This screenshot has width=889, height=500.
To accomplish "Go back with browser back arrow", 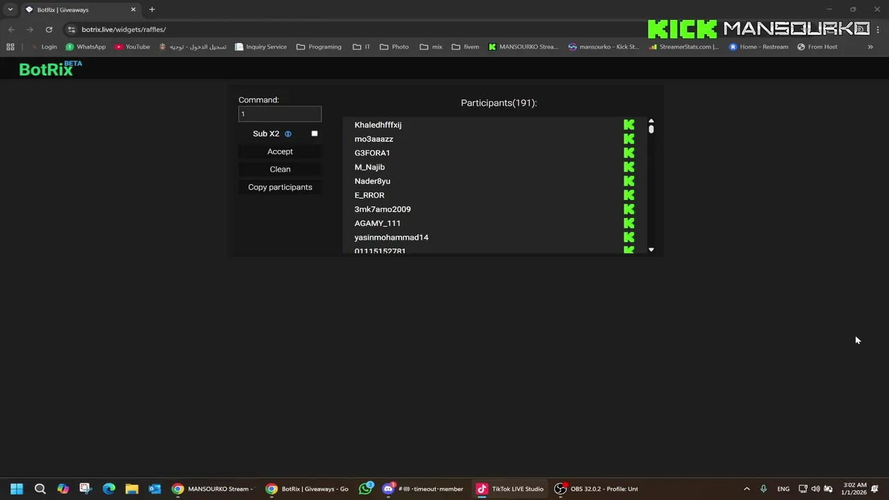I will click(11, 29).
